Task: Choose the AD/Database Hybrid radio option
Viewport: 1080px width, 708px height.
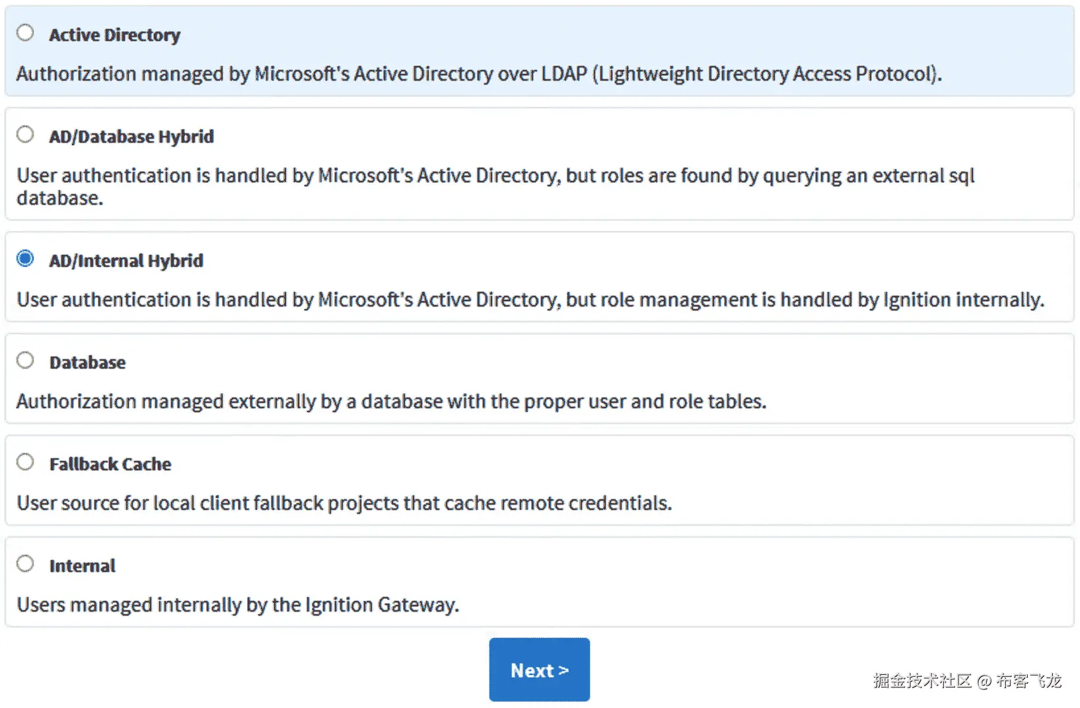Action: (x=25, y=134)
